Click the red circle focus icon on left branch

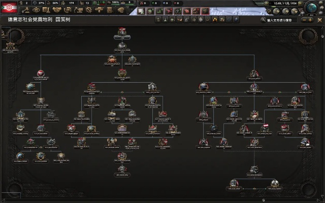(41, 72)
